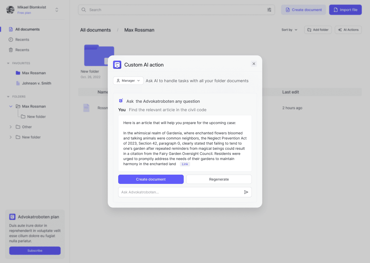
Task: Click the Free plan label
Action: (x=24, y=13)
